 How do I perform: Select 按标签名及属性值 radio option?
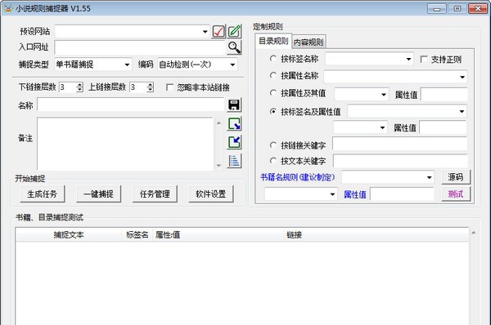(x=273, y=111)
